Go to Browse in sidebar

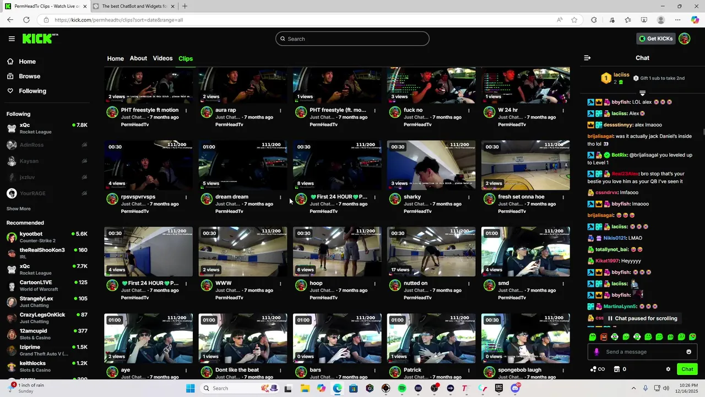click(x=24, y=76)
